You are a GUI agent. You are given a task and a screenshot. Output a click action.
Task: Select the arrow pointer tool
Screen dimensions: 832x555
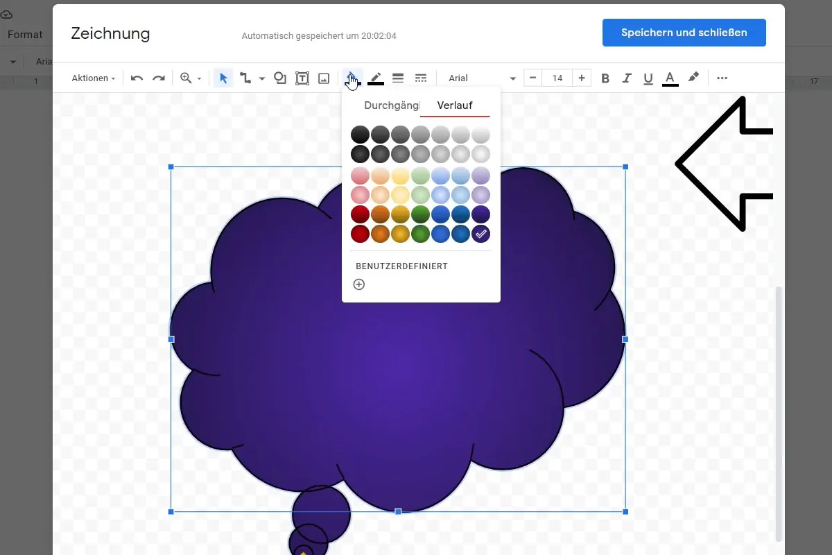[223, 78]
